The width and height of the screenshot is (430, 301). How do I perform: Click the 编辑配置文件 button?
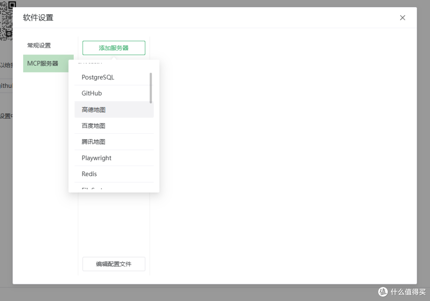click(114, 264)
